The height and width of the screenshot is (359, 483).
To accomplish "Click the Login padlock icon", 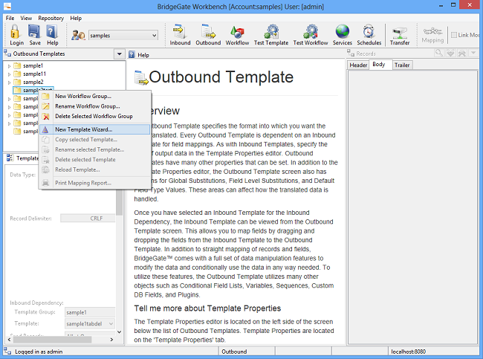I will coord(15,31).
